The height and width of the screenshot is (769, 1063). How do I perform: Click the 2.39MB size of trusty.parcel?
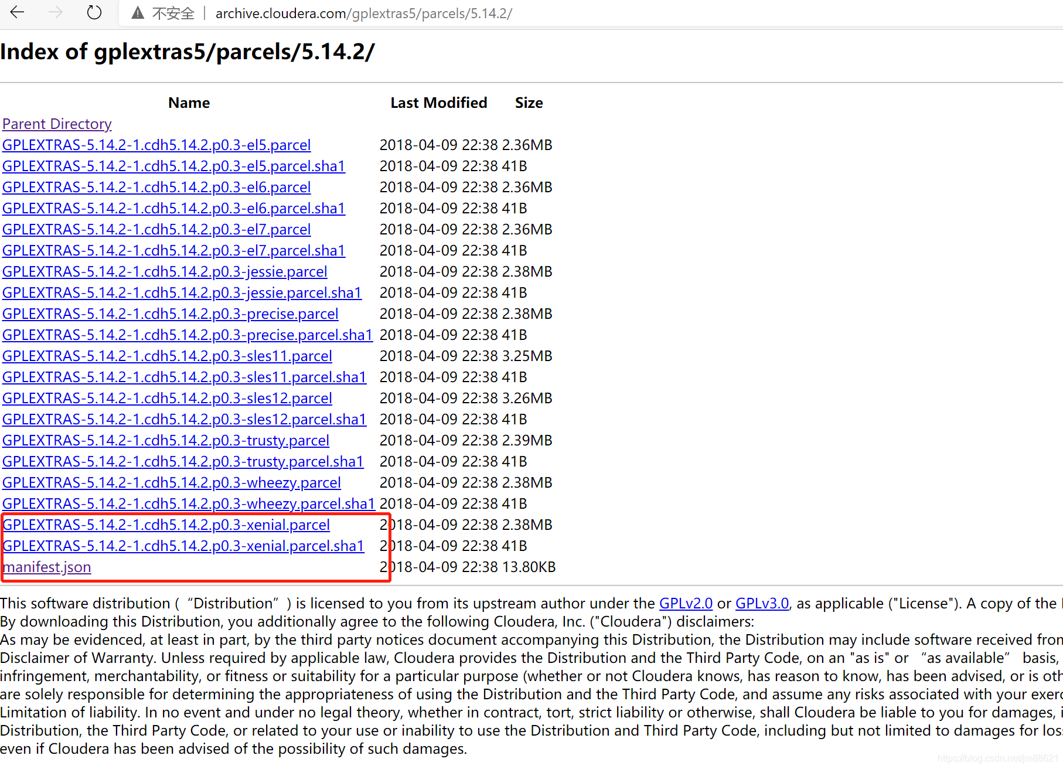click(x=527, y=441)
